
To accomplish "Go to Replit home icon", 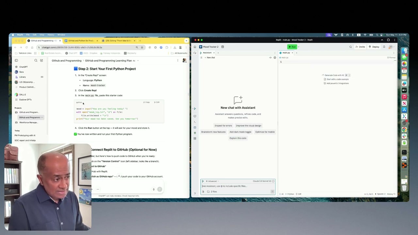I will [x=195, y=47].
